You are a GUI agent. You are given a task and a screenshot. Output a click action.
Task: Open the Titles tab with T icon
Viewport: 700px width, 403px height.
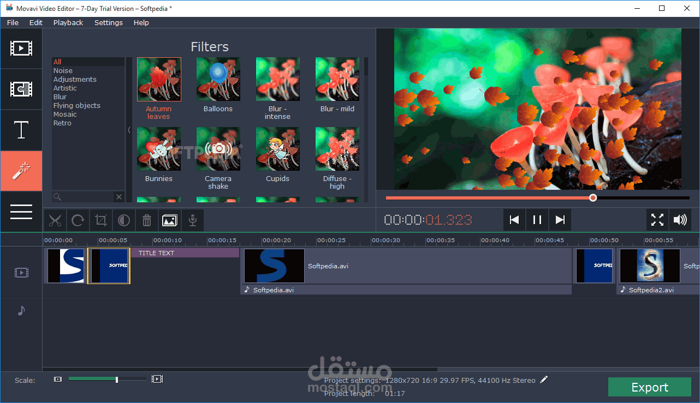(x=21, y=130)
